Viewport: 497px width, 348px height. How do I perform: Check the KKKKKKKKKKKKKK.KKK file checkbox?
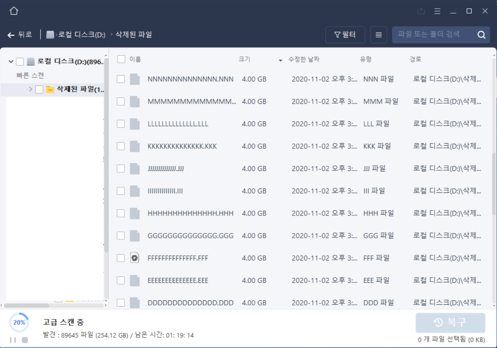pyautogui.click(x=120, y=146)
